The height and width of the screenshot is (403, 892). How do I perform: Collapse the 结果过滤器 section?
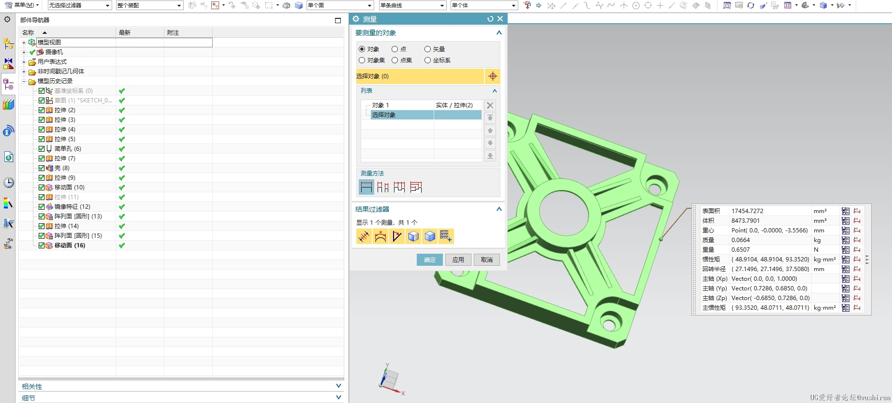499,209
